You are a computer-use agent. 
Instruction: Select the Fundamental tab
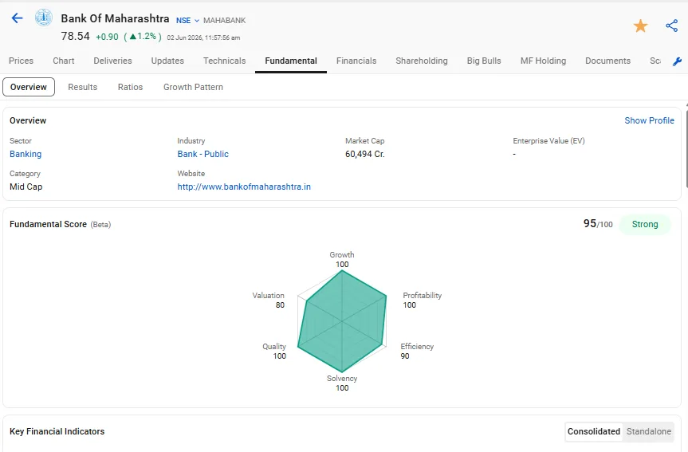(x=291, y=61)
